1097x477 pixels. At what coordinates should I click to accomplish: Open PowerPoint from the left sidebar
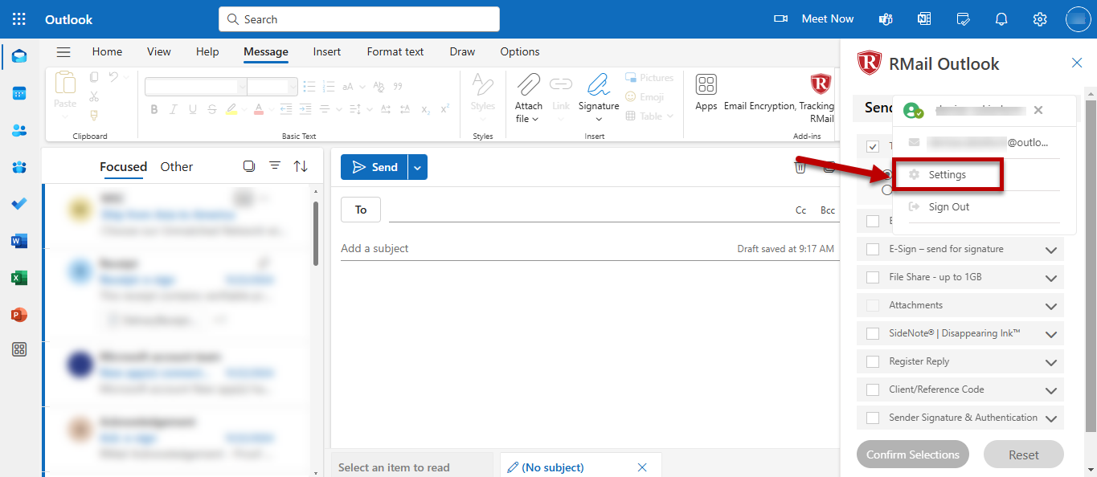(x=19, y=315)
